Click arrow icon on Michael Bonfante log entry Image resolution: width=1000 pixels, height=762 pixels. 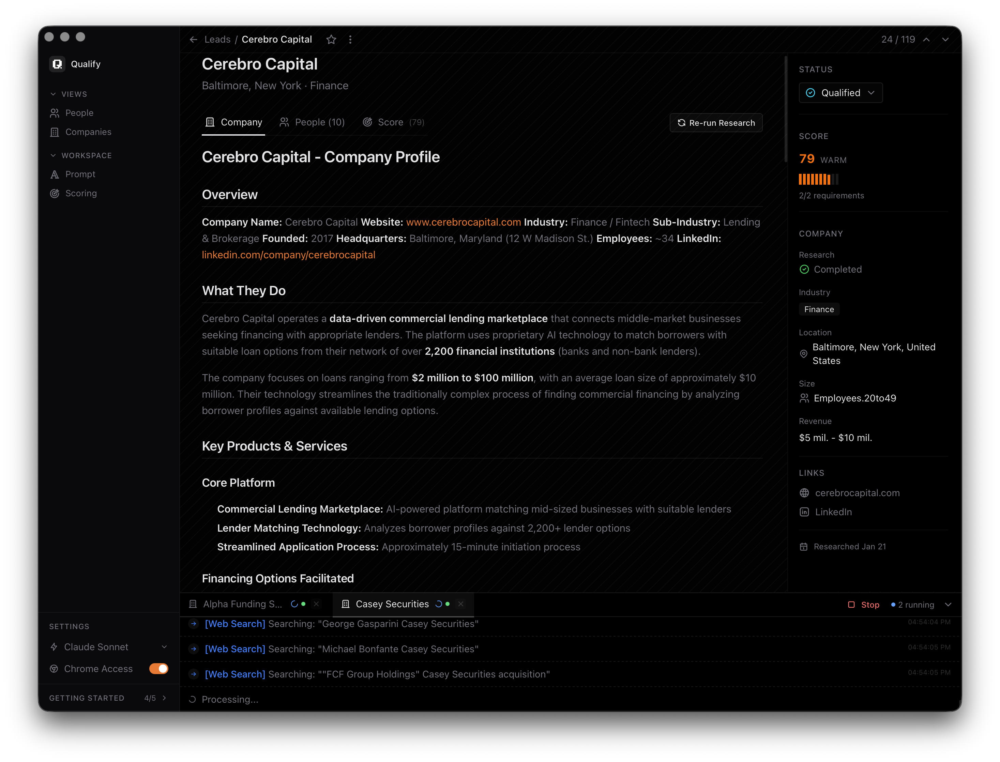194,649
